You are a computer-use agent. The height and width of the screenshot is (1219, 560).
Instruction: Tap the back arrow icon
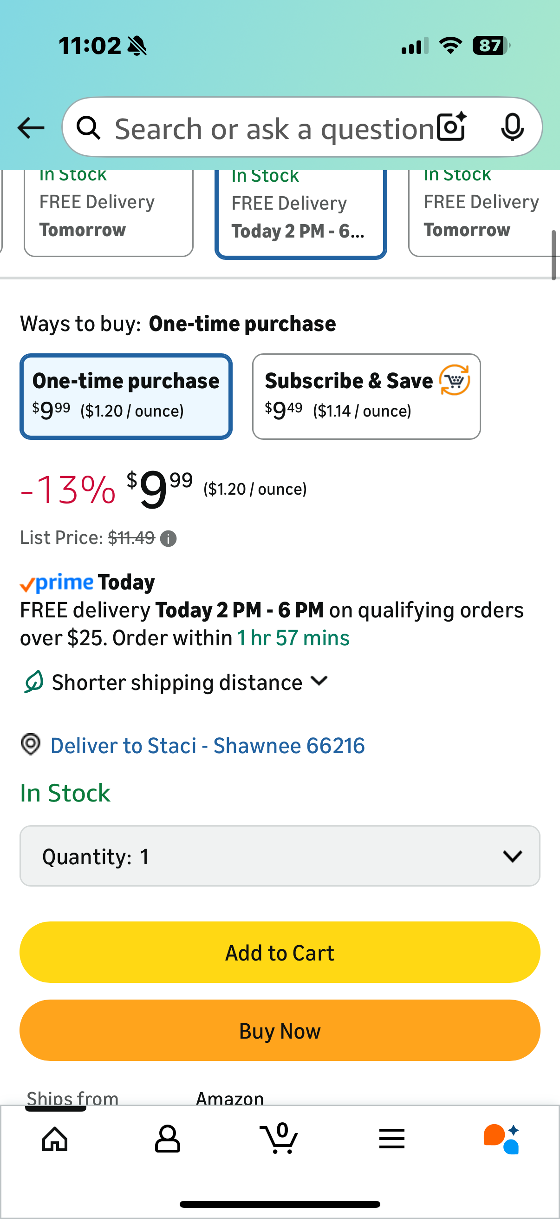click(x=31, y=128)
